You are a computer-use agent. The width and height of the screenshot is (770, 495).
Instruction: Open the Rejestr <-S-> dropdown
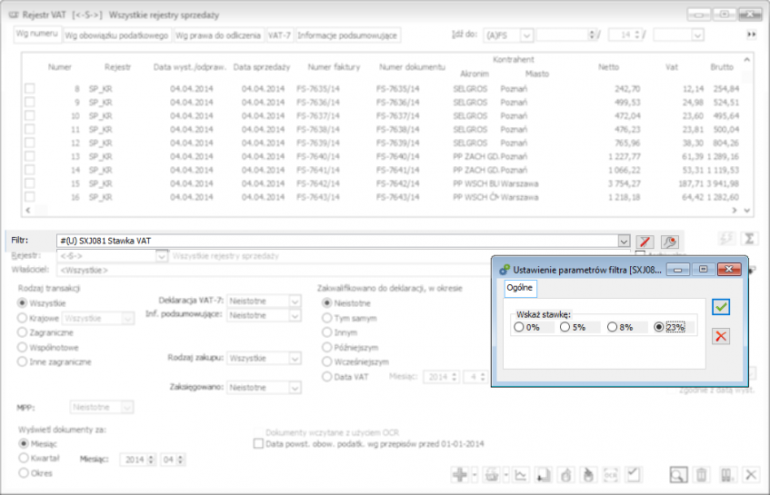pyautogui.click(x=162, y=256)
